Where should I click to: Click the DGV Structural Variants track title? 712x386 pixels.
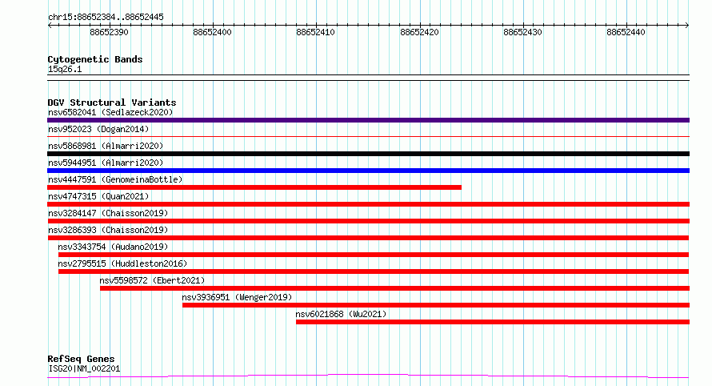coord(112,103)
